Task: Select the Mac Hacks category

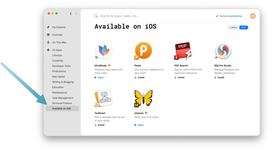Action: click(59, 76)
